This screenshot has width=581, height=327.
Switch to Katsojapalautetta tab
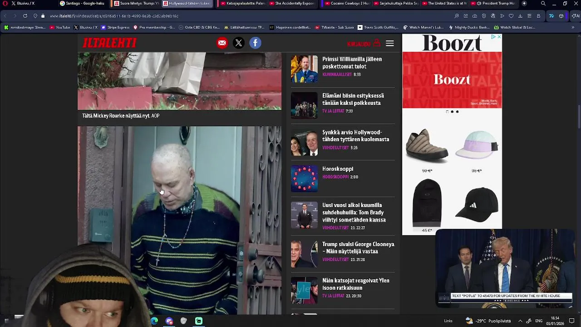(x=242, y=3)
